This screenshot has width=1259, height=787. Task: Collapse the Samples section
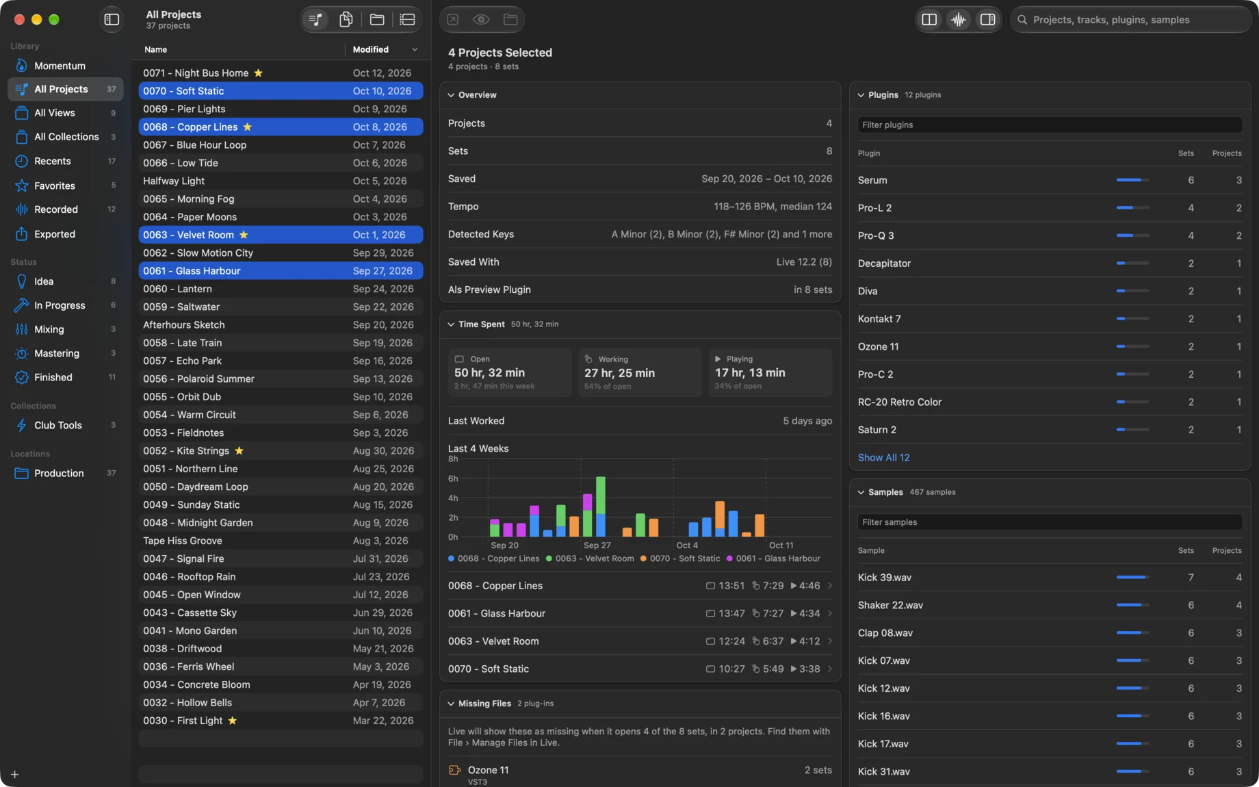[x=861, y=492]
